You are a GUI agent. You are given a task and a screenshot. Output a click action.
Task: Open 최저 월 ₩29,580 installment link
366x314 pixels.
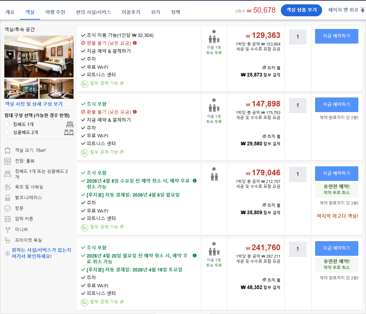click(x=260, y=140)
